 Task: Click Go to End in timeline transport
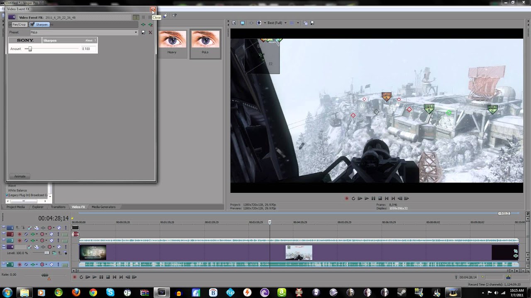click(x=121, y=277)
